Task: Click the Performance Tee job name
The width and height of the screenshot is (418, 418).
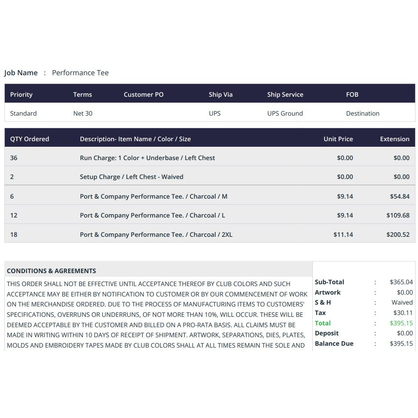Action: [x=80, y=73]
